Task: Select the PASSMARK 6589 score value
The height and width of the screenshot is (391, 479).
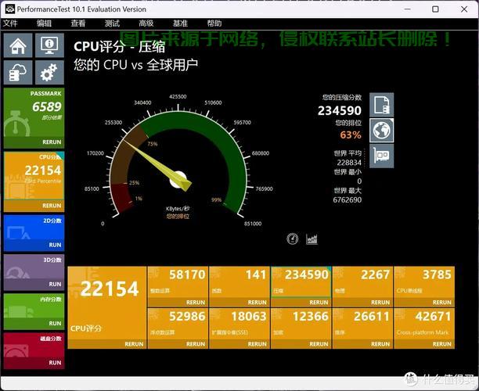Action: [x=47, y=107]
